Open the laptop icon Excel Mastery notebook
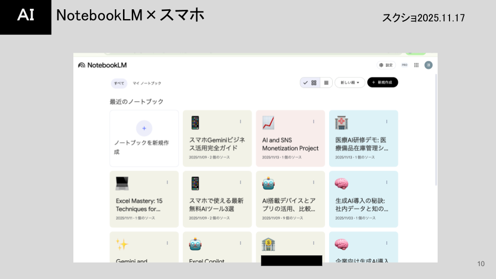 144,199
